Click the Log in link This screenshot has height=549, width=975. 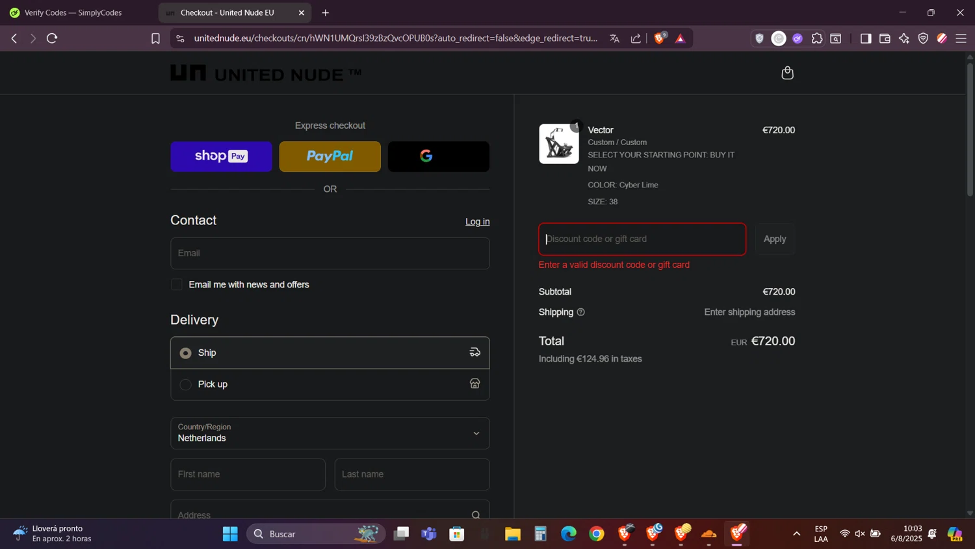[x=477, y=222]
